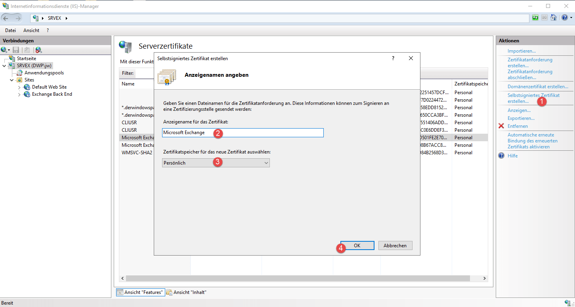Click the create new connection globe icon
The image size is (575, 307).
[x=4, y=50]
